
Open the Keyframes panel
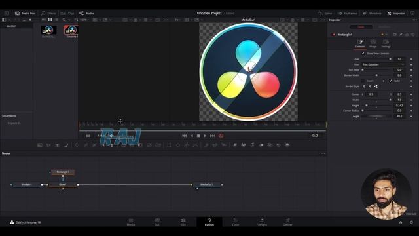(348, 13)
